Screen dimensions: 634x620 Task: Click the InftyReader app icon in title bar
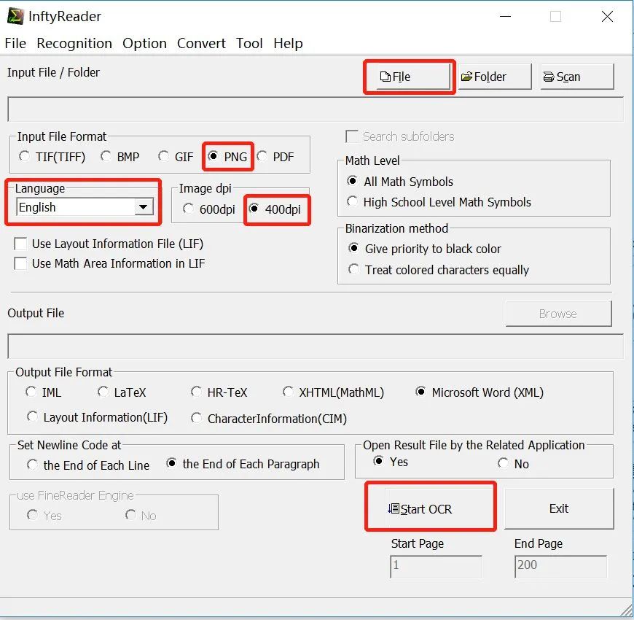point(15,17)
